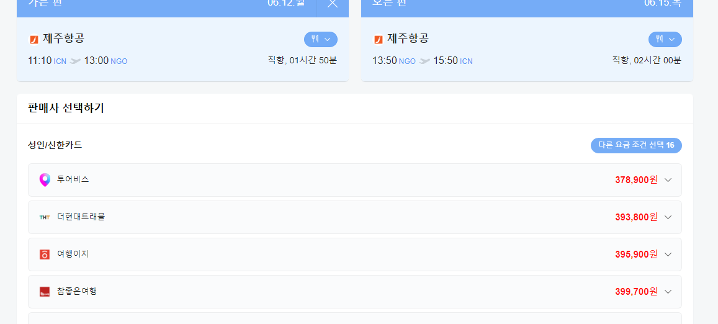Click 직항, 01시간 50분 duration text
718x324 pixels.
302,60
